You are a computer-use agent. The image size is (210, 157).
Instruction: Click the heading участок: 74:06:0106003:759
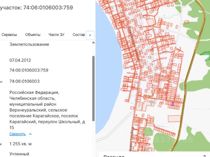[x=36, y=8]
